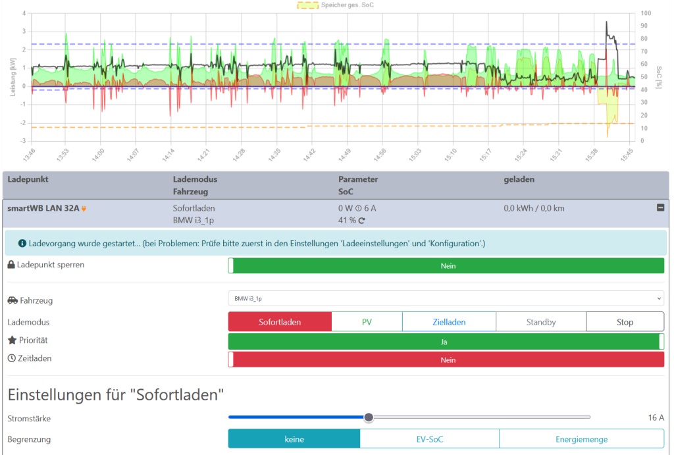Screen dimensions: 674x455
Task: Click the 'SoC [%]' axis label
Action: [x=658, y=78]
